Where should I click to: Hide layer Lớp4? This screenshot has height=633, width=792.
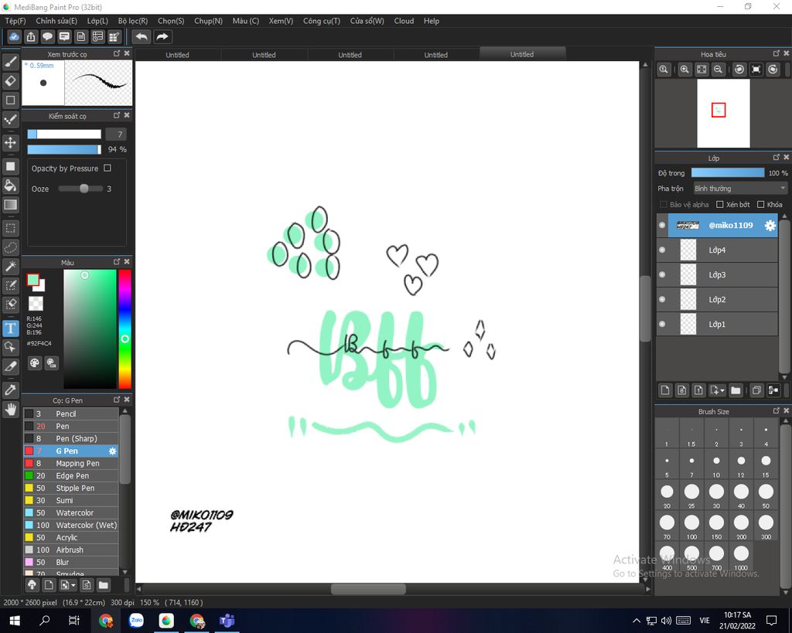coord(662,250)
